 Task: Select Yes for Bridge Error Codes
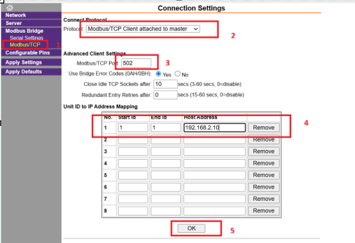click(x=158, y=74)
